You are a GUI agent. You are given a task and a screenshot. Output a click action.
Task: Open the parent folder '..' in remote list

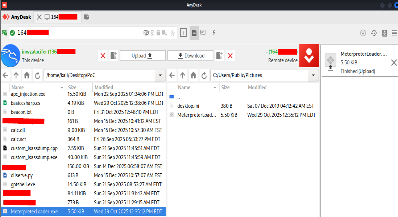243,97
